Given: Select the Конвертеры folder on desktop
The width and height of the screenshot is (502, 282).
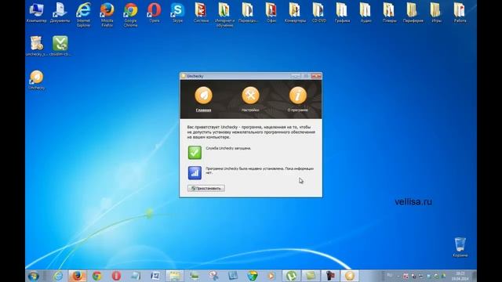Looking at the screenshot, I should click(x=295, y=13).
